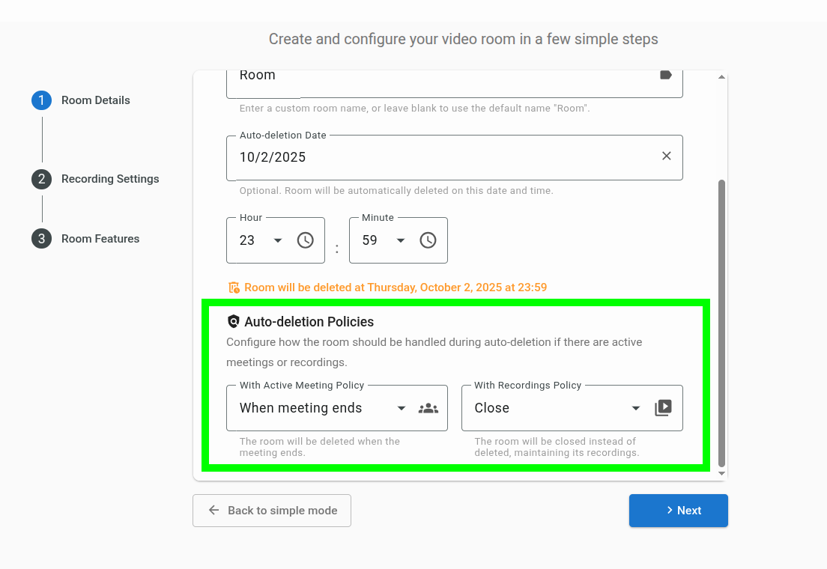Screen dimensions: 827x569
Task: Click the video library icon in Recordings Policy
Action: [663, 408]
